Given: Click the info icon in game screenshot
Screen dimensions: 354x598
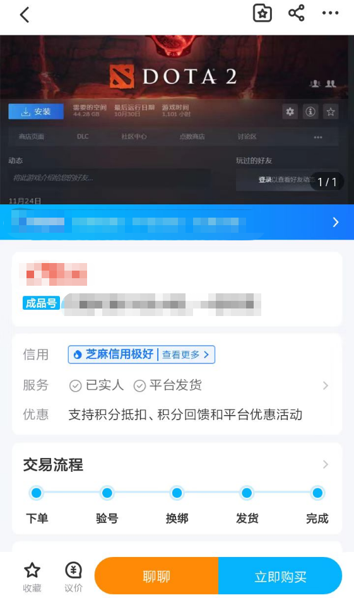Looking at the screenshot, I should tap(310, 112).
